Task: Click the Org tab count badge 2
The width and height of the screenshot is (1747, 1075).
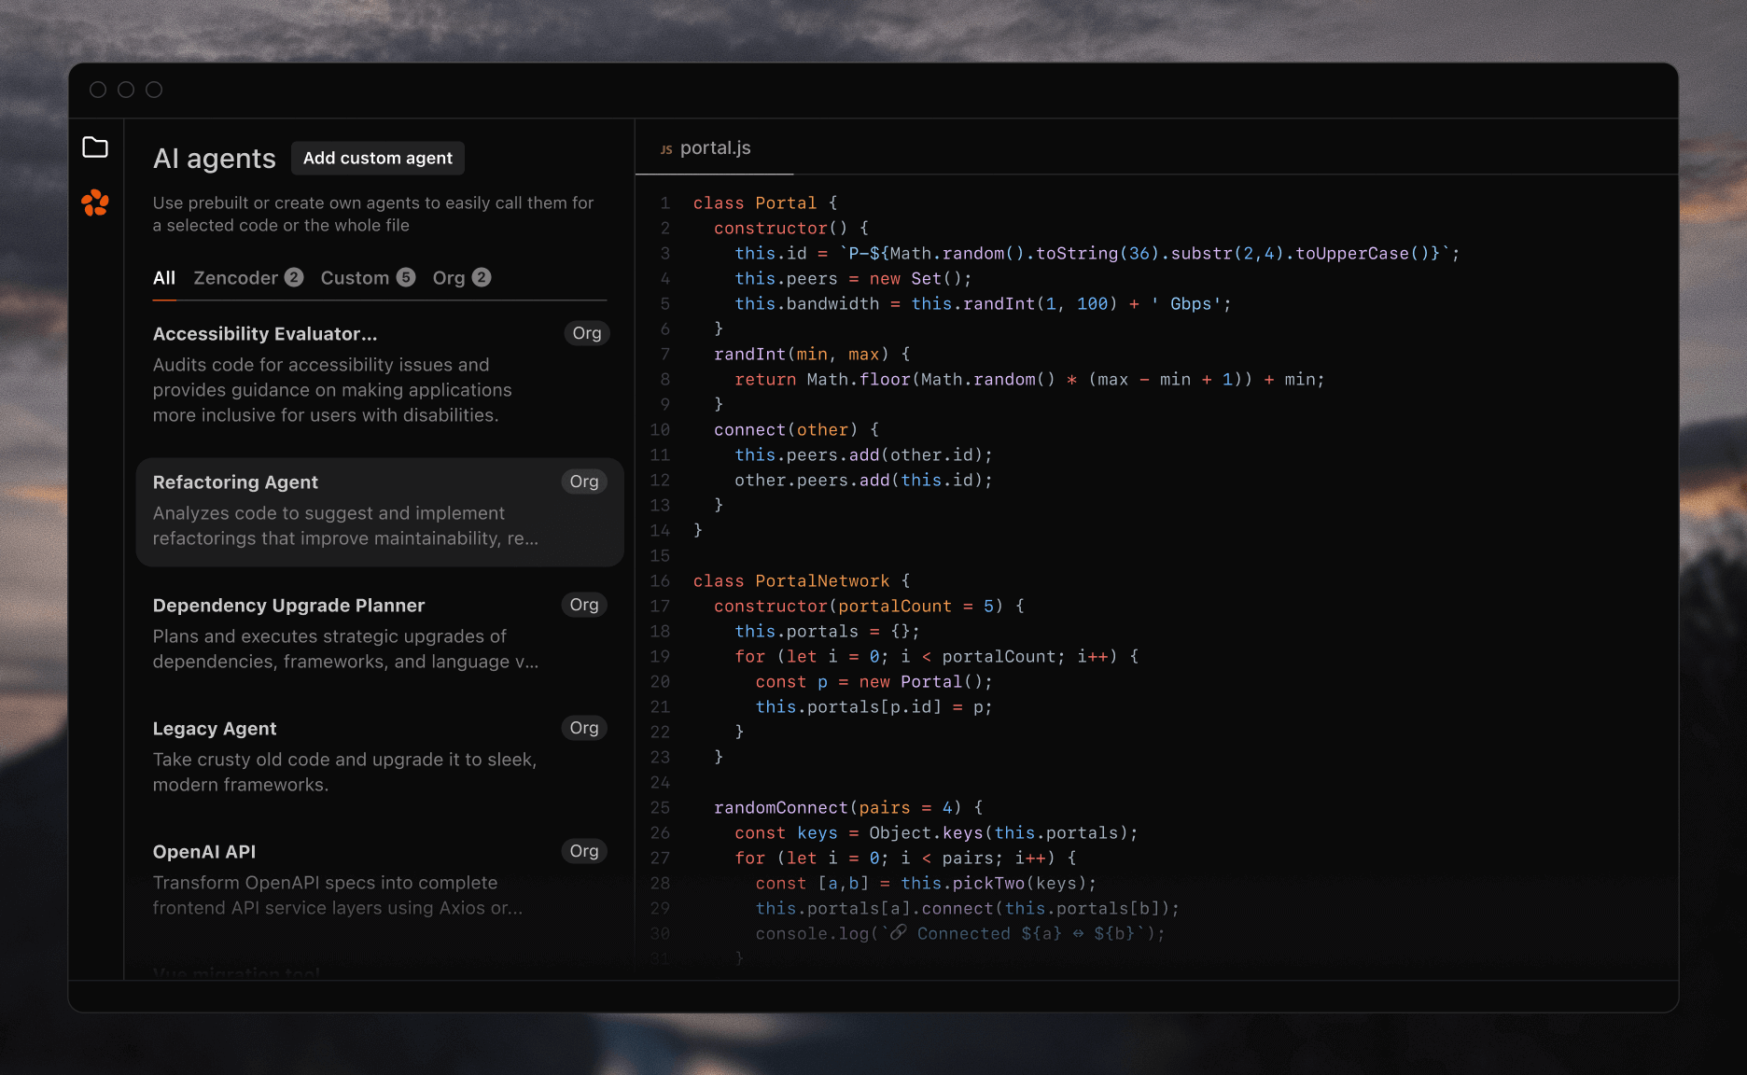Action: tap(482, 277)
